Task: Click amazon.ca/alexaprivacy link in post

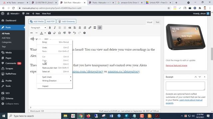Action: [123, 71]
